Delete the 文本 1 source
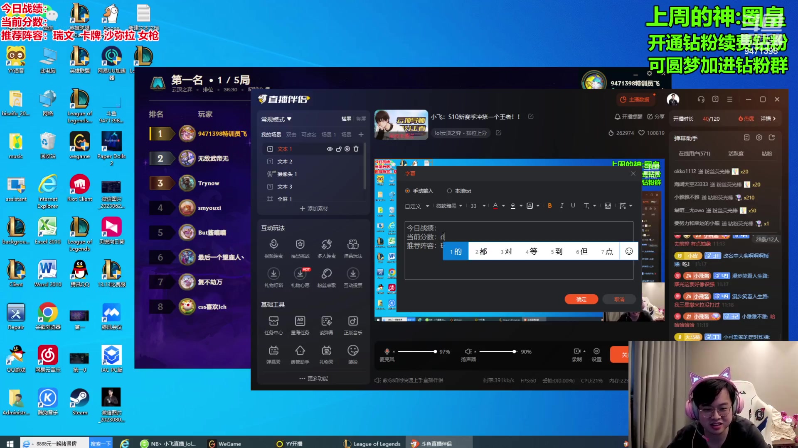The width and height of the screenshot is (798, 448). (x=356, y=149)
